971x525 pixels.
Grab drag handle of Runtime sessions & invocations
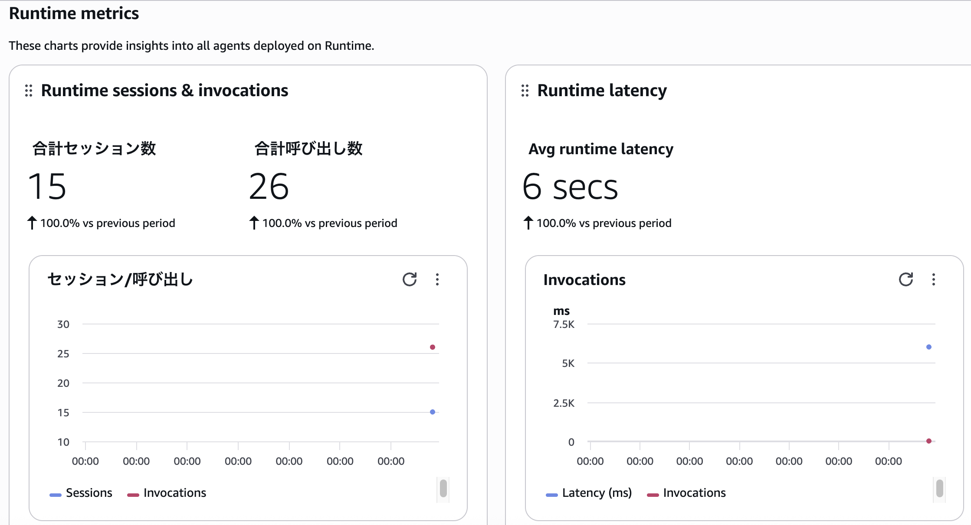click(29, 91)
